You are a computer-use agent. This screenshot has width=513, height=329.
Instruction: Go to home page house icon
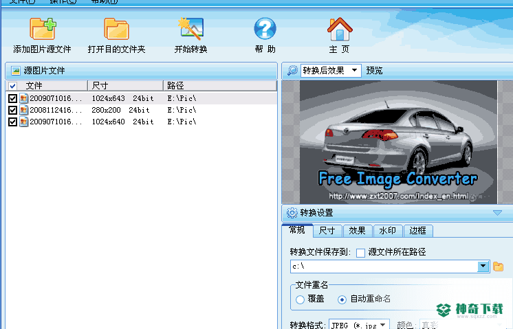pyautogui.click(x=340, y=29)
